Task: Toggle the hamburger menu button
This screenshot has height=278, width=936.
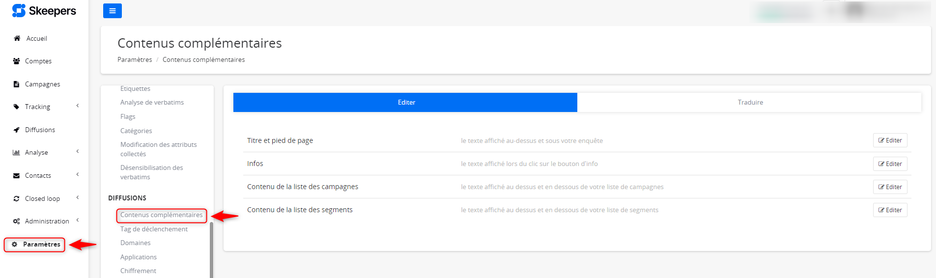Action: (x=112, y=11)
